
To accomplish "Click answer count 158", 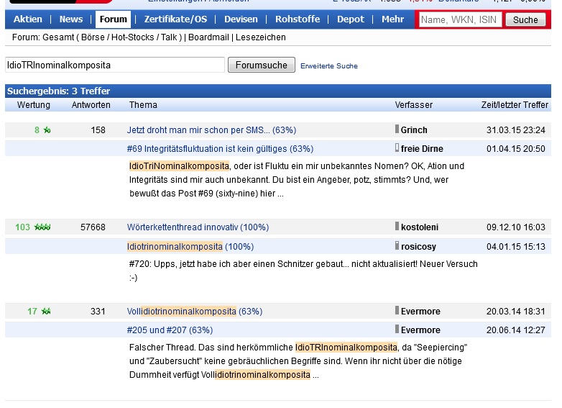I will [98, 130].
